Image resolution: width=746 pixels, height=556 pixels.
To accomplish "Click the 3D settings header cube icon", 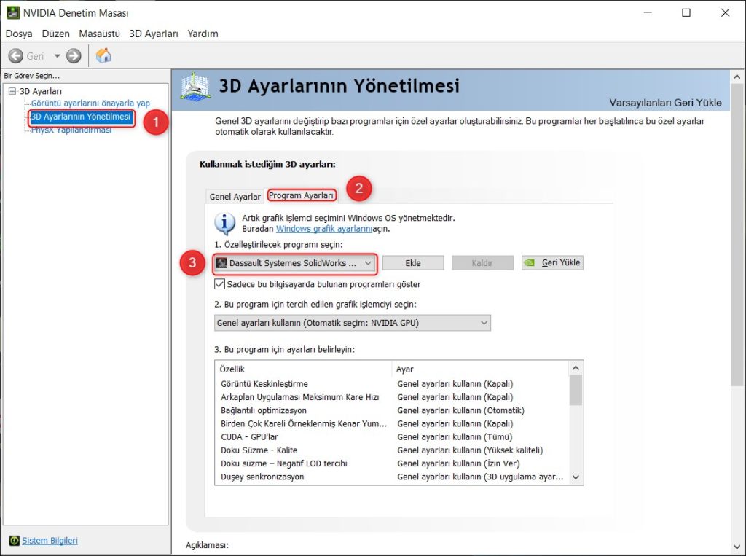I will pyautogui.click(x=195, y=86).
